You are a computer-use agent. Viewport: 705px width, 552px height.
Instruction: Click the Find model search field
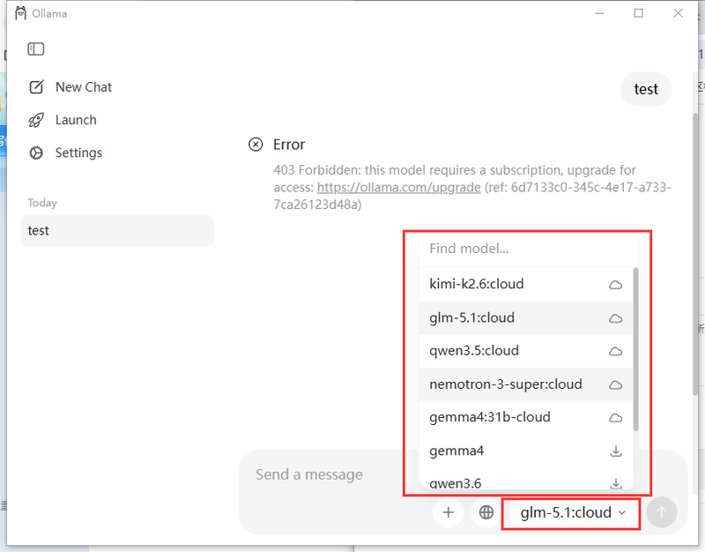click(528, 249)
